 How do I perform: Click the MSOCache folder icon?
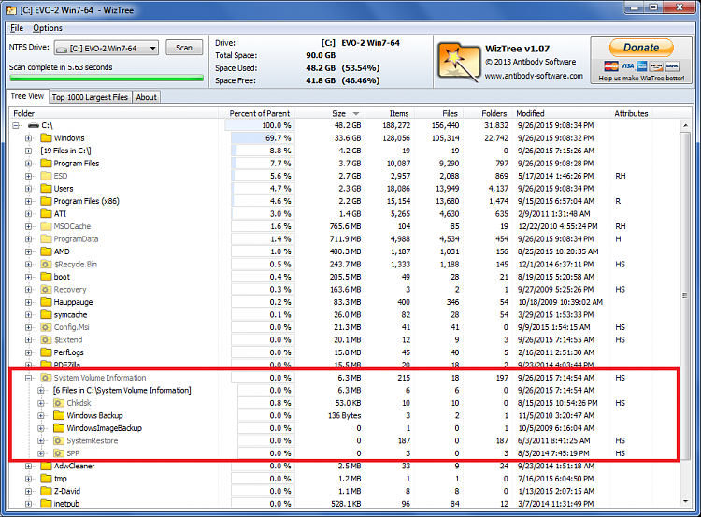[x=46, y=226]
